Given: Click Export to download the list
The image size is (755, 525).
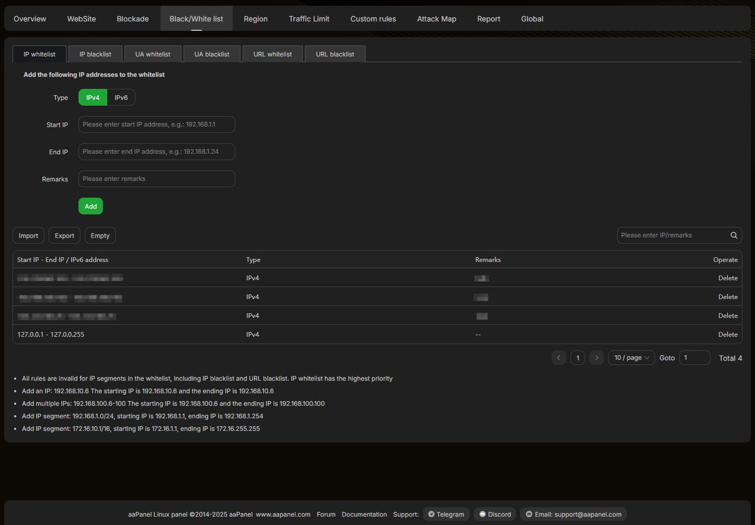Looking at the screenshot, I should 64,236.
